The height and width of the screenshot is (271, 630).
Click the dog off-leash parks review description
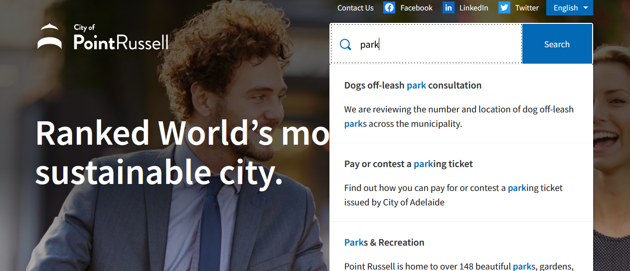coord(459,116)
